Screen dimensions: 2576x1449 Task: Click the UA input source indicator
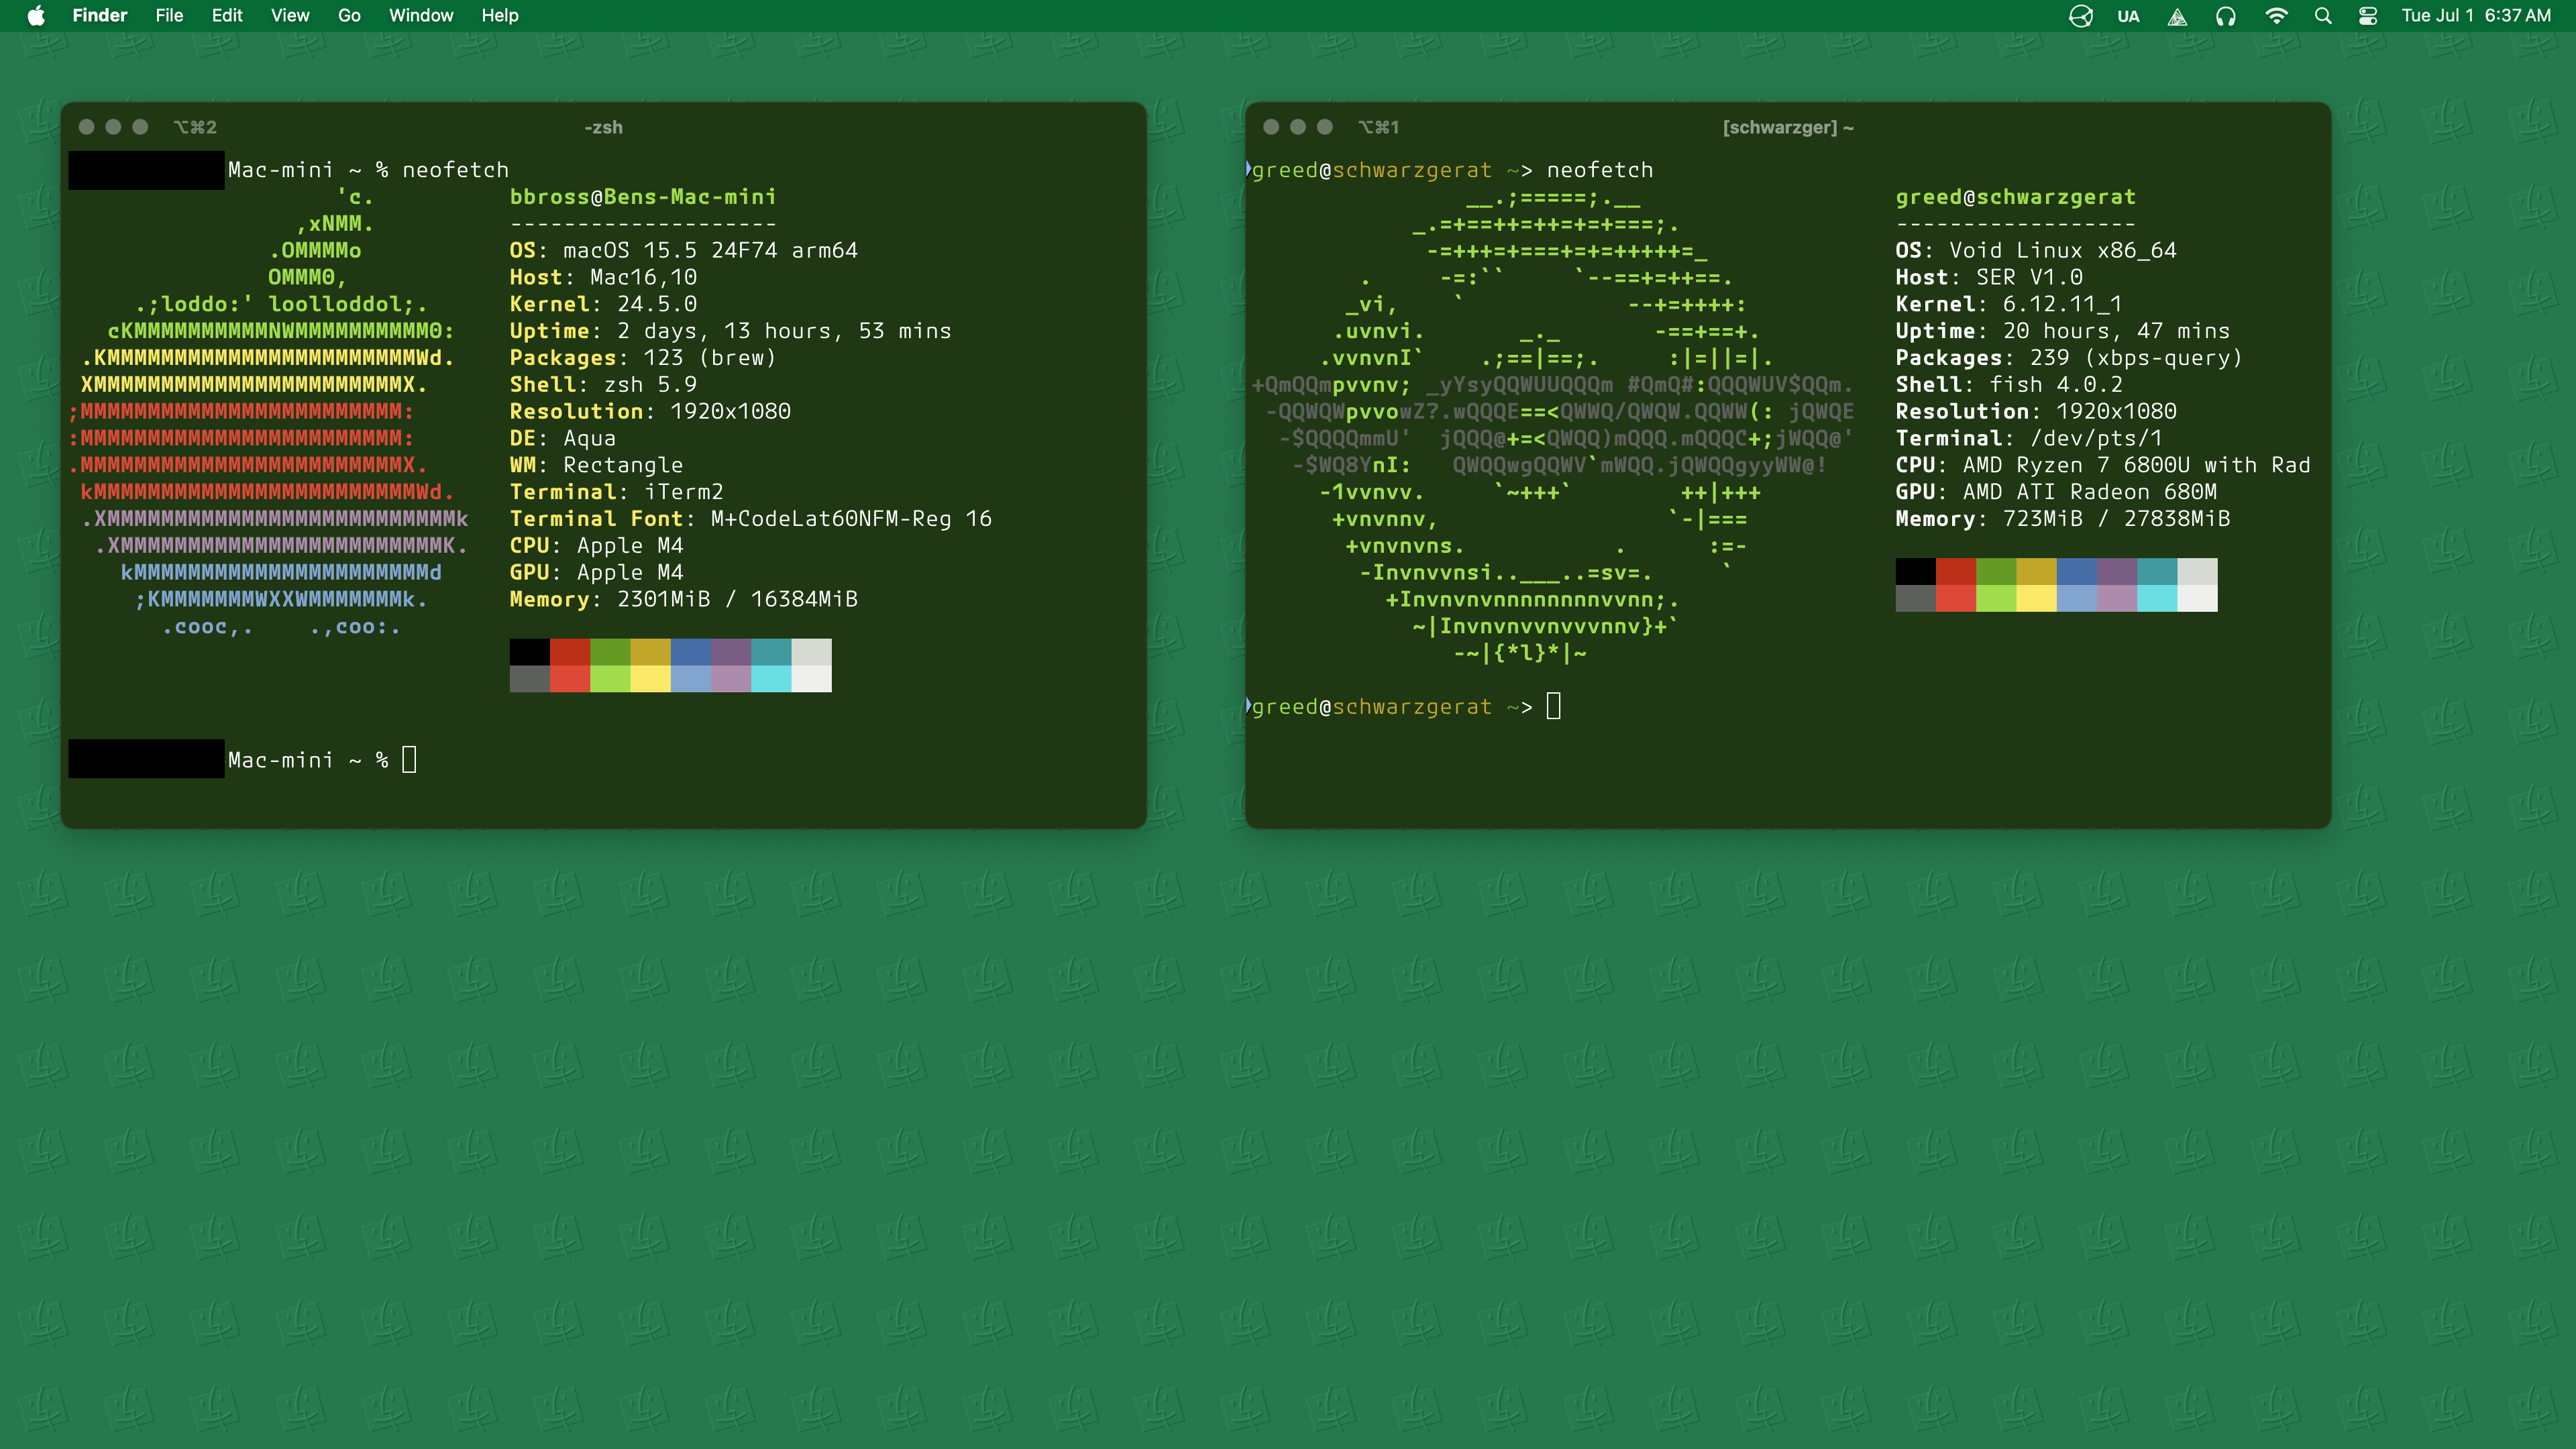pos(2128,16)
